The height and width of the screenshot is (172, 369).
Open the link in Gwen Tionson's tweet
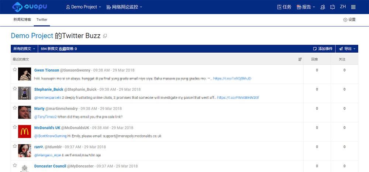point(232,78)
